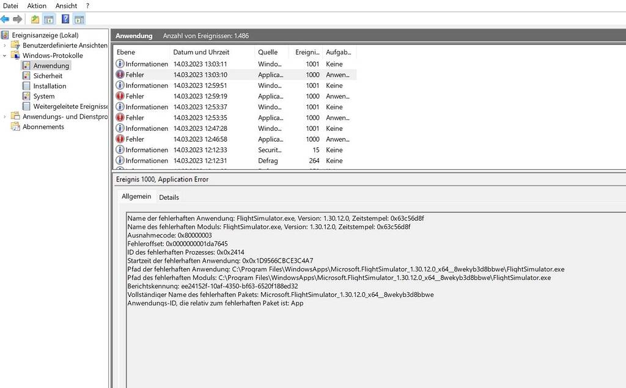Image resolution: width=626 pixels, height=388 pixels.
Task: Switch to the Allgemein tab
Action: pos(136,196)
